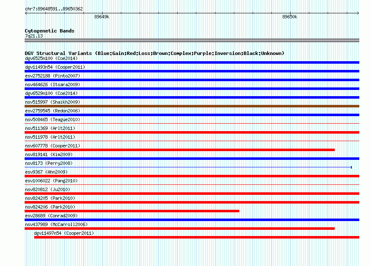Open esv1006022 (Pang2010) variant

click(51, 181)
